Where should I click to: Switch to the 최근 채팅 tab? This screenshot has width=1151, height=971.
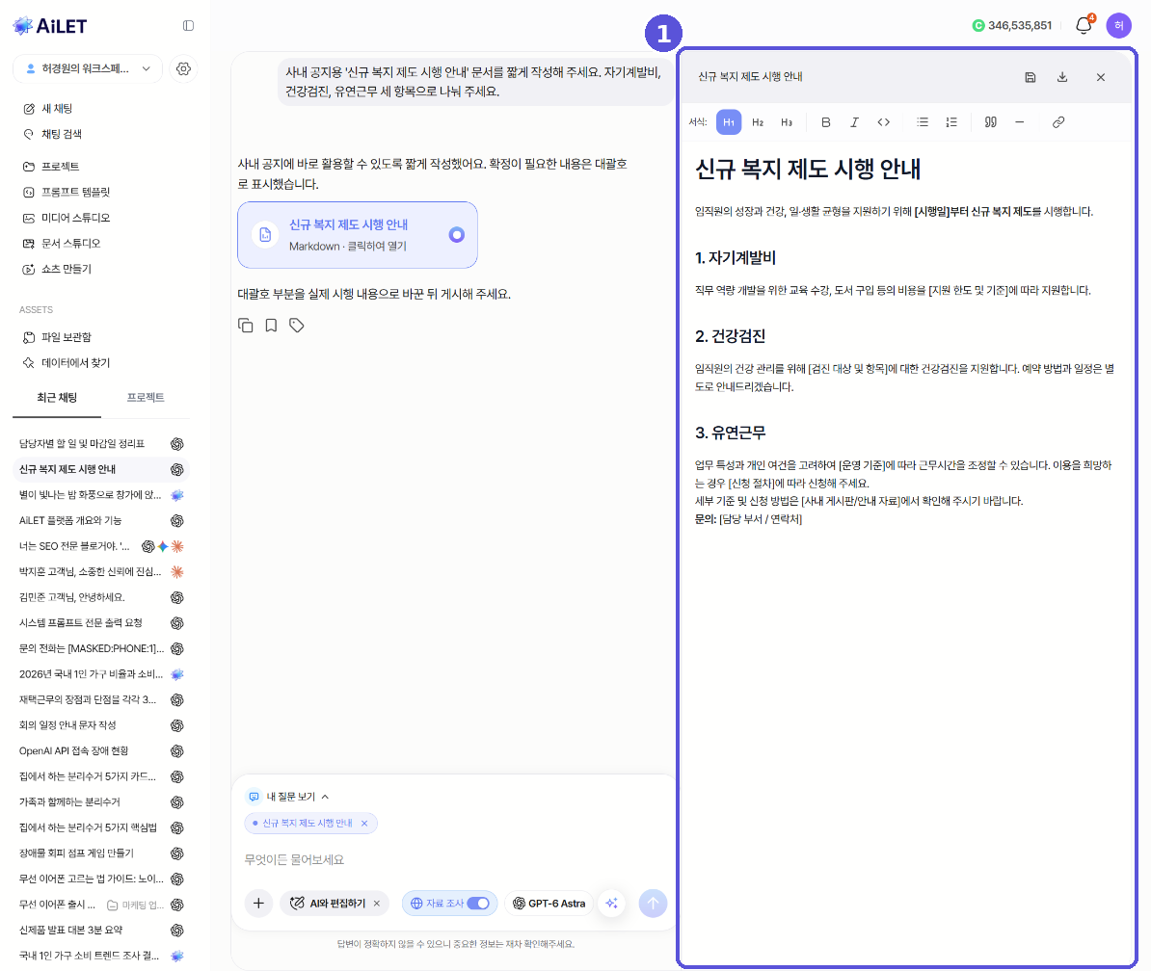(x=57, y=398)
